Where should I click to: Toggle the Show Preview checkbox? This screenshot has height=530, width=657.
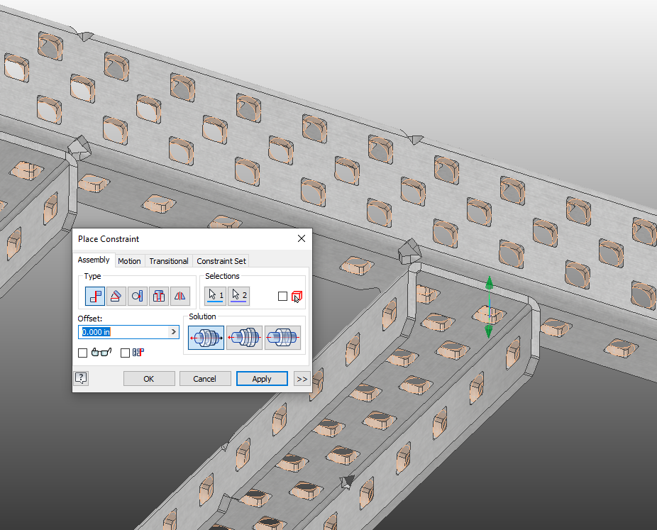point(82,353)
